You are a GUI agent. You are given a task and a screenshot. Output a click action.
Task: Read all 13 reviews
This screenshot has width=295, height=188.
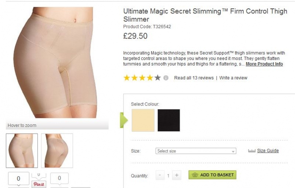point(194,78)
